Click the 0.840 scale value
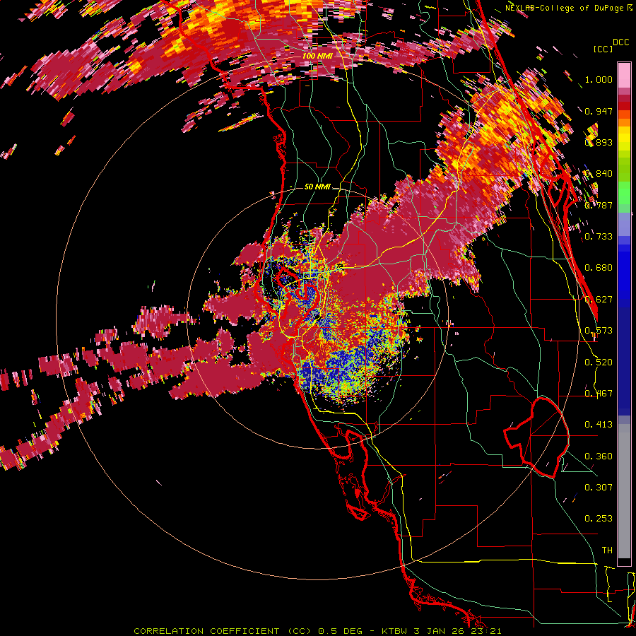Viewport: 636px width, 636px height. 599,174
